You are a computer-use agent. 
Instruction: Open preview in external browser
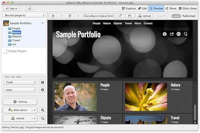[x=120, y=16]
